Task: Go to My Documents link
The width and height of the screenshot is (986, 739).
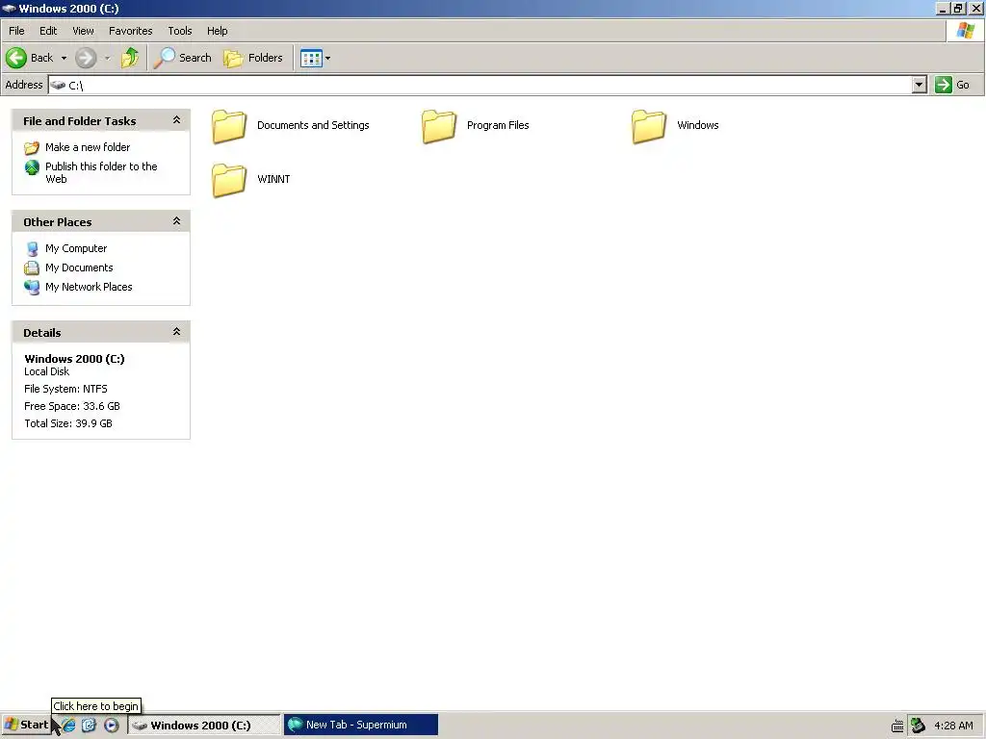Action: coord(79,268)
